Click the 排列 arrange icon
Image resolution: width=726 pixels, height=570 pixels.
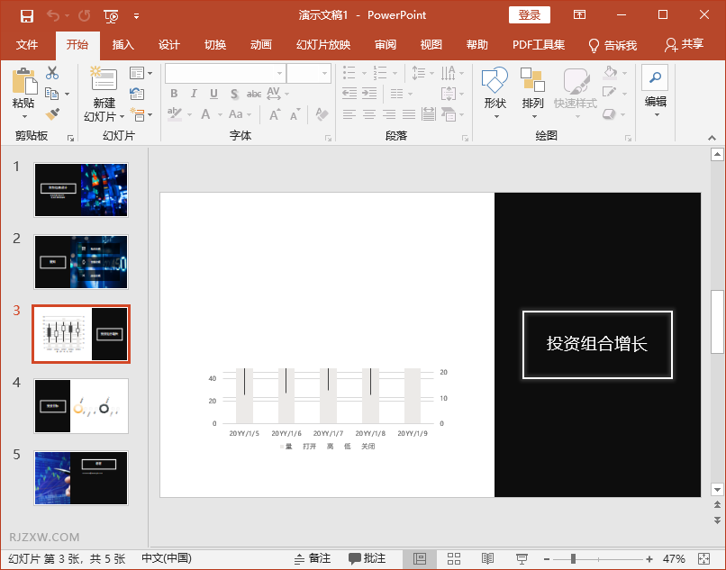(x=532, y=81)
